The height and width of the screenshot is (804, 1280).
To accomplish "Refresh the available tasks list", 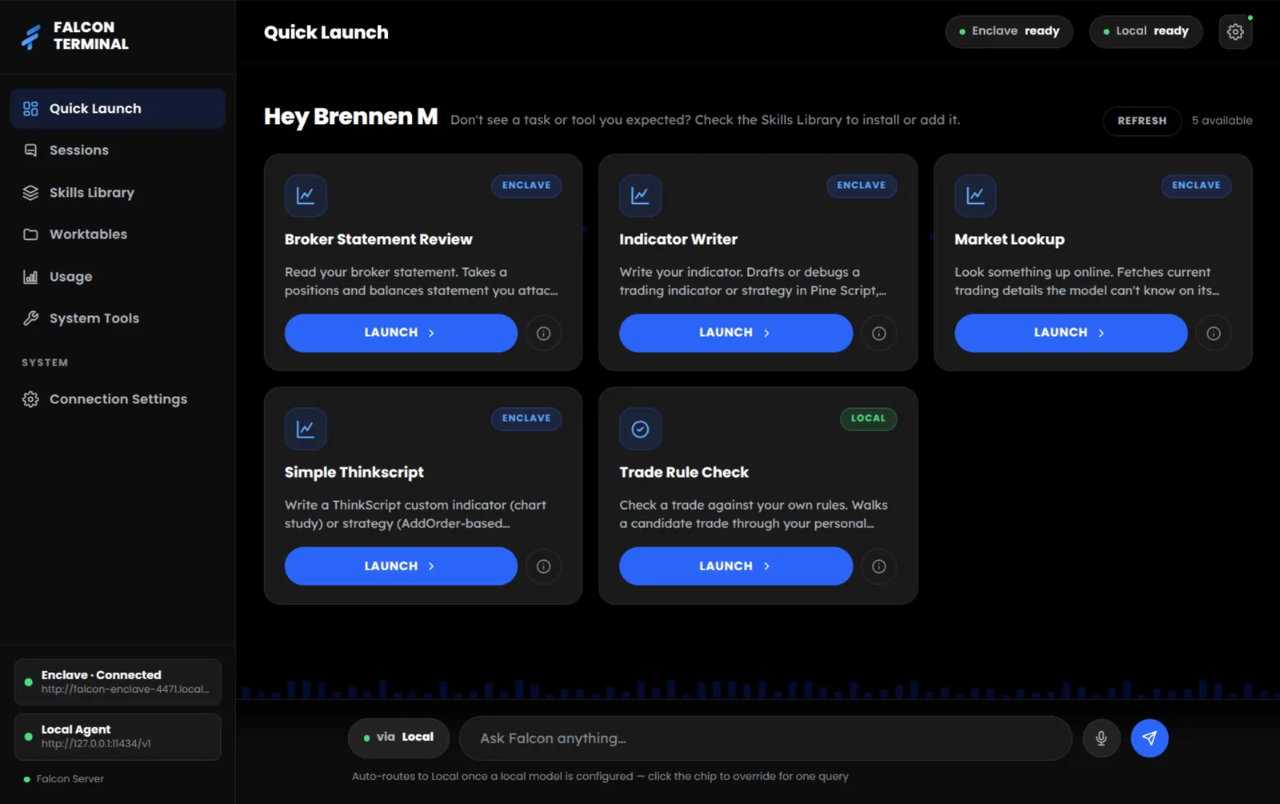I will [1142, 121].
